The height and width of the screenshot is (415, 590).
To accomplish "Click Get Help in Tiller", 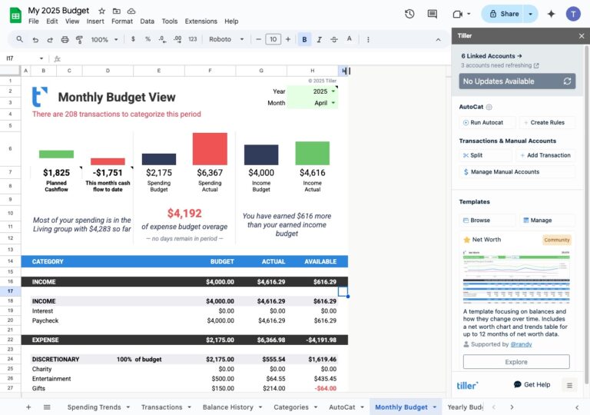I will coord(532,384).
